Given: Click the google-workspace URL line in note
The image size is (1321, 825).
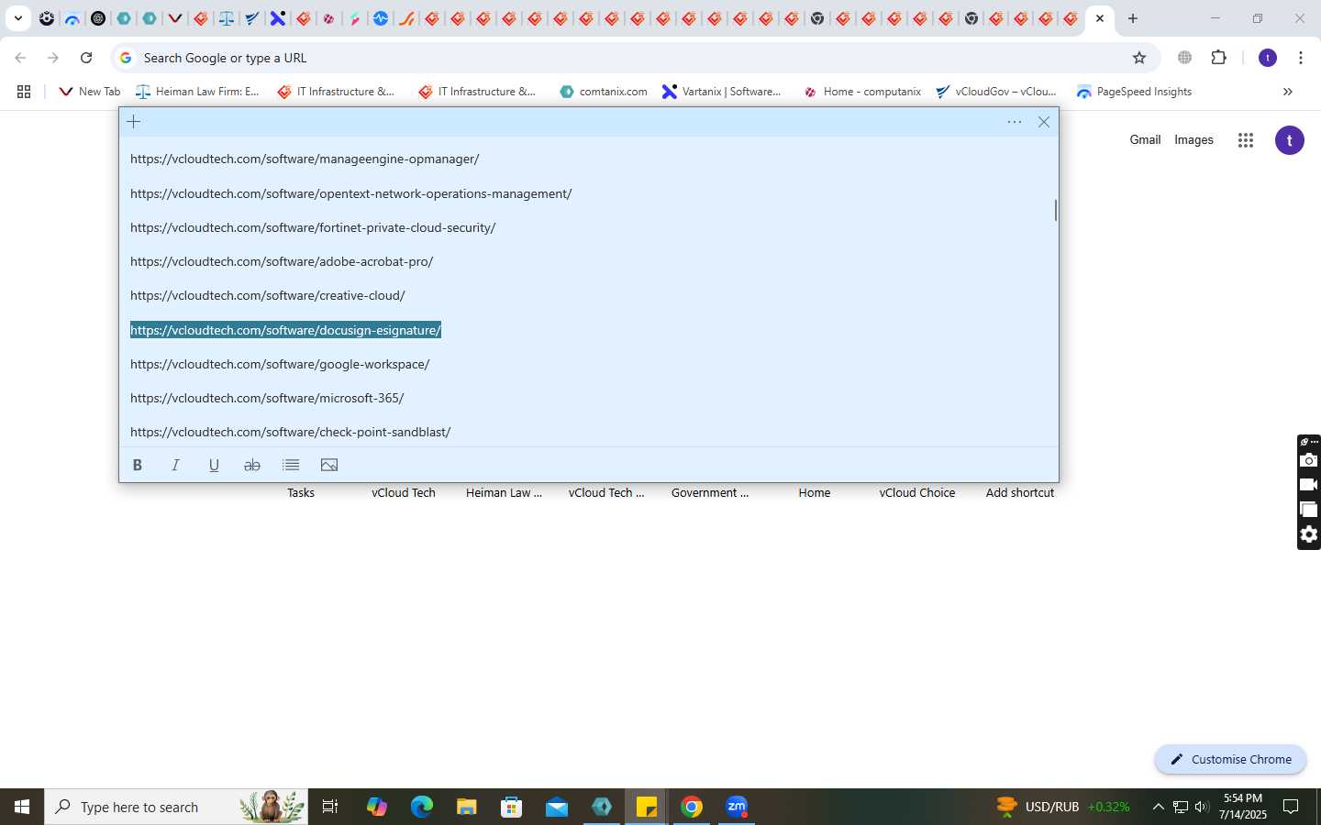Looking at the screenshot, I should [280, 364].
